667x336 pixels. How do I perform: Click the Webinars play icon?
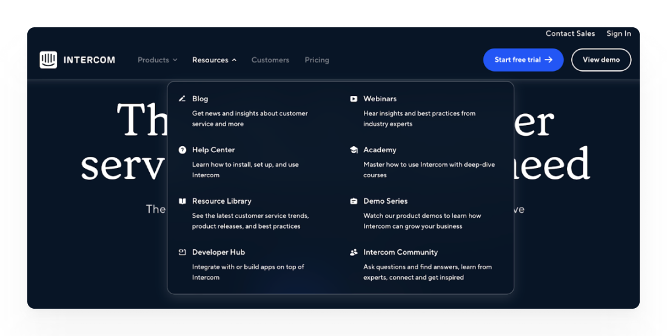(x=354, y=99)
